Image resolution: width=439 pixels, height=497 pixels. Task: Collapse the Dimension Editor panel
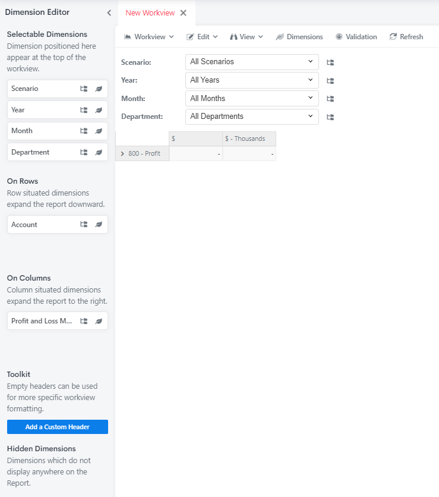[109, 12]
